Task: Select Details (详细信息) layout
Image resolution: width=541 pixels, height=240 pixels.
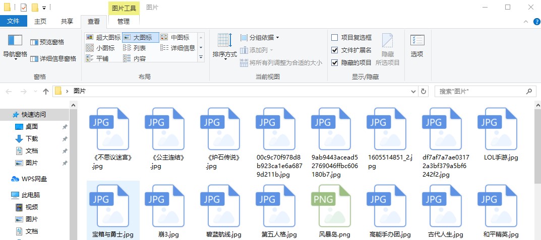Action: [178, 48]
